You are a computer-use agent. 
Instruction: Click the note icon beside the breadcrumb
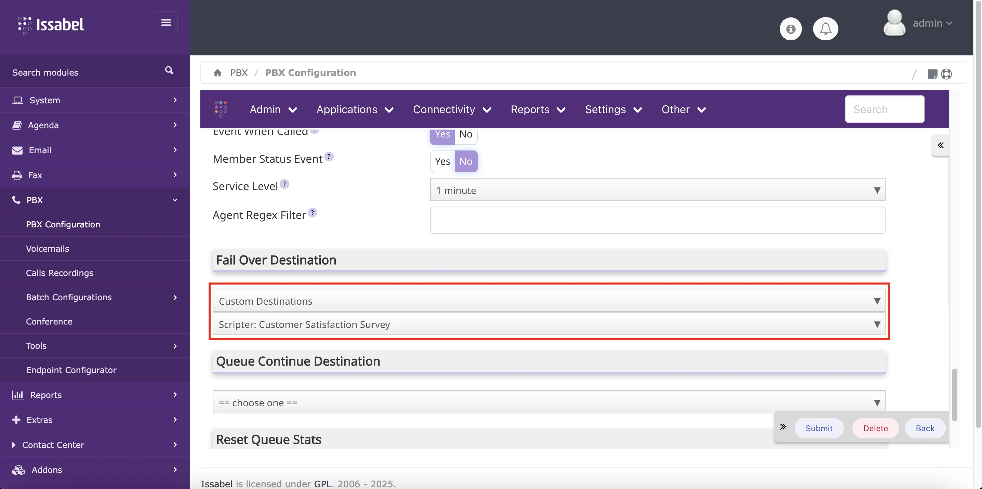933,74
